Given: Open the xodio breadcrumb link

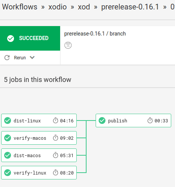Looking at the screenshot, I should click(x=57, y=7).
